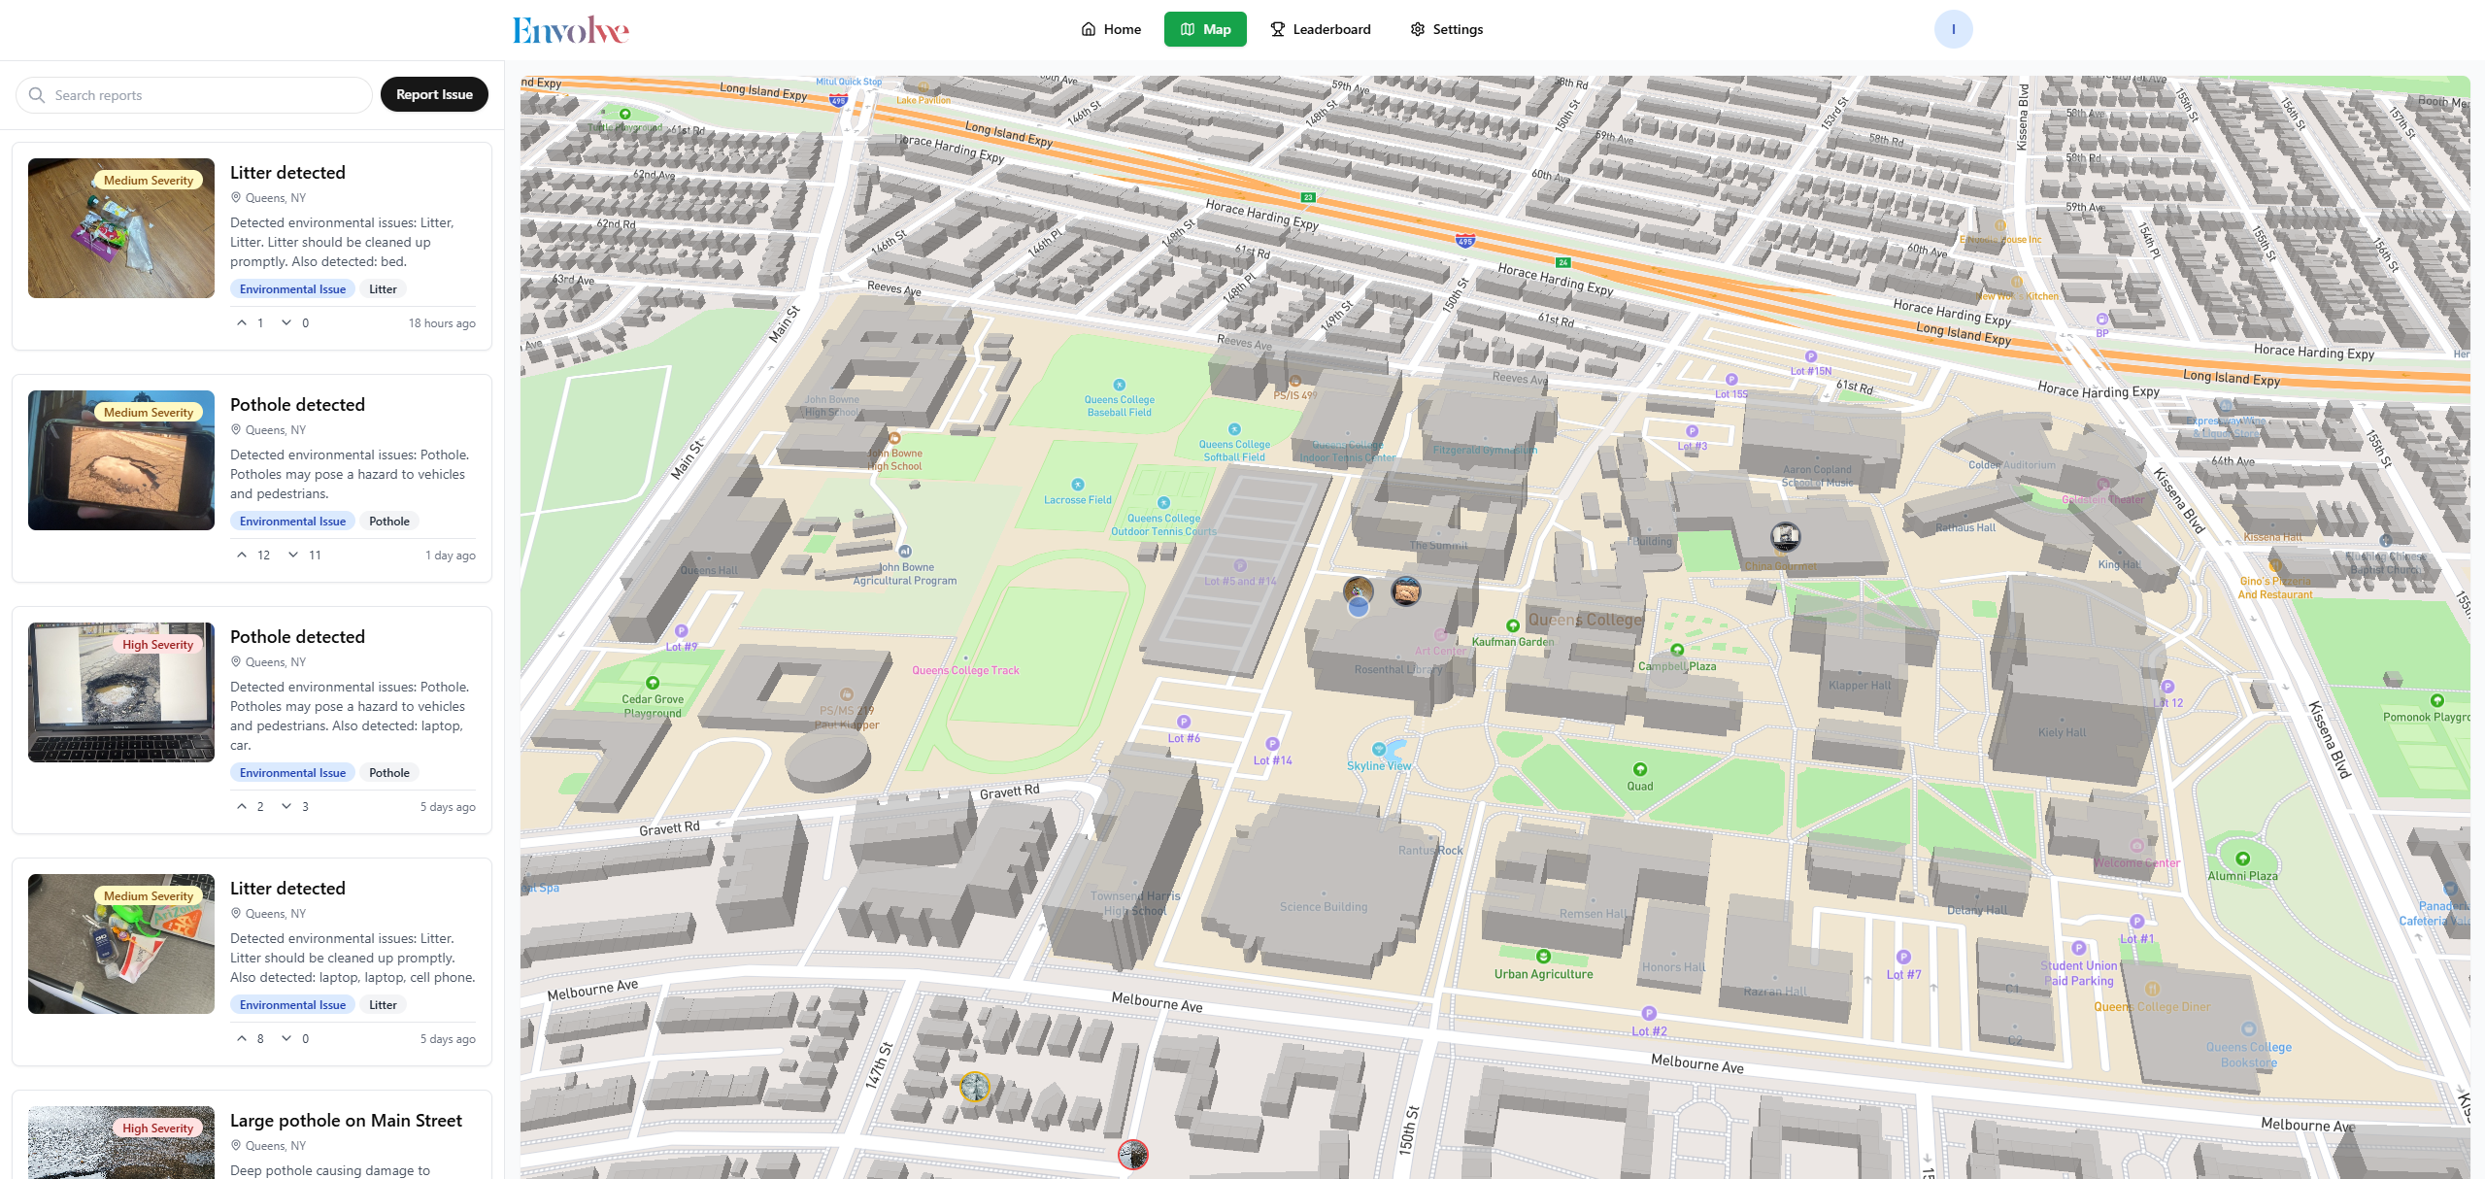Click the Envolve logo
2485x1179 pixels.
[570, 30]
